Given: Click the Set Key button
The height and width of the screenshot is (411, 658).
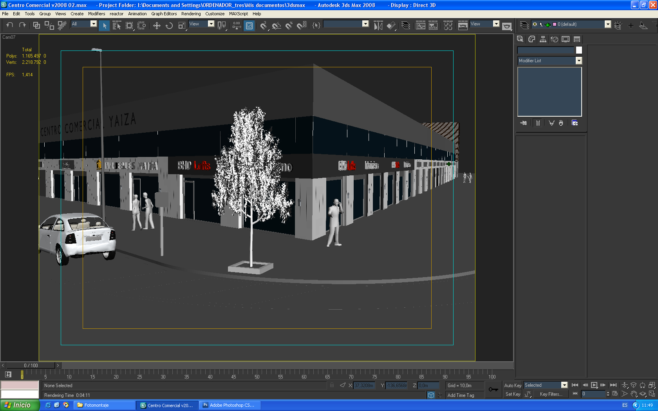Looking at the screenshot, I should 512,394.
